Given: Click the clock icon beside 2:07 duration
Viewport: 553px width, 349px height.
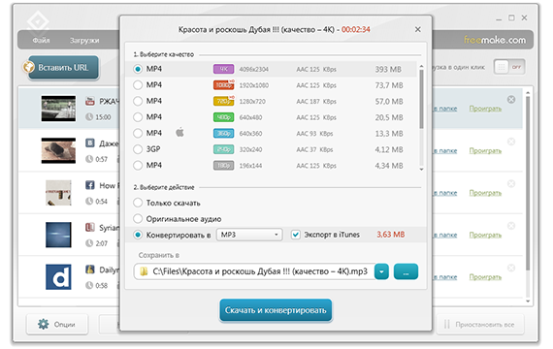Looking at the screenshot, I should click(x=89, y=243).
